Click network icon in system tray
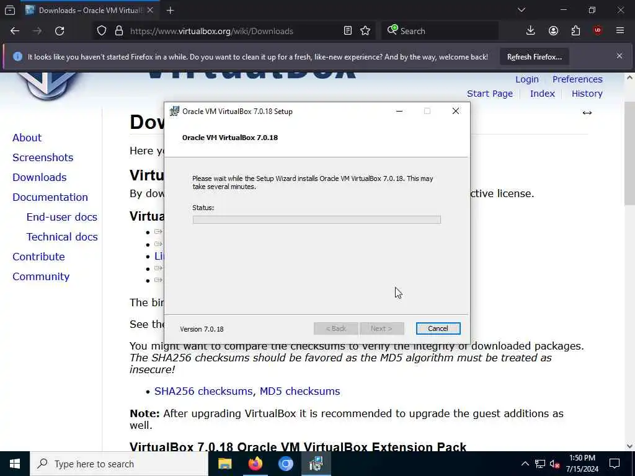The width and height of the screenshot is (635, 476). pos(540,464)
